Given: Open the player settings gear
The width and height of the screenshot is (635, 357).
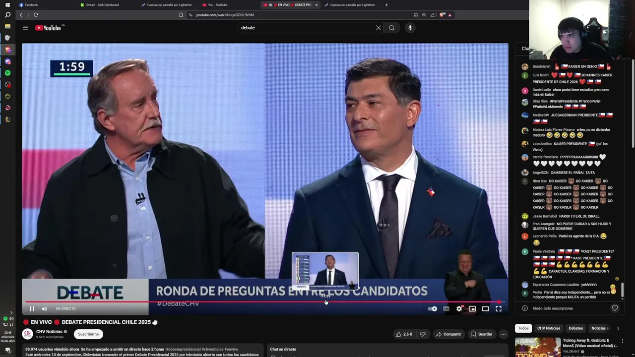Looking at the screenshot, I should (x=459, y=308).
